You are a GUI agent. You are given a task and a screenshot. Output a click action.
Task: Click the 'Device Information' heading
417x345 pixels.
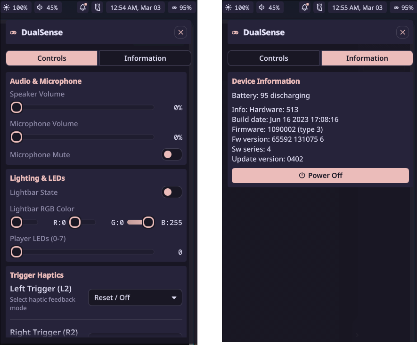266,81
